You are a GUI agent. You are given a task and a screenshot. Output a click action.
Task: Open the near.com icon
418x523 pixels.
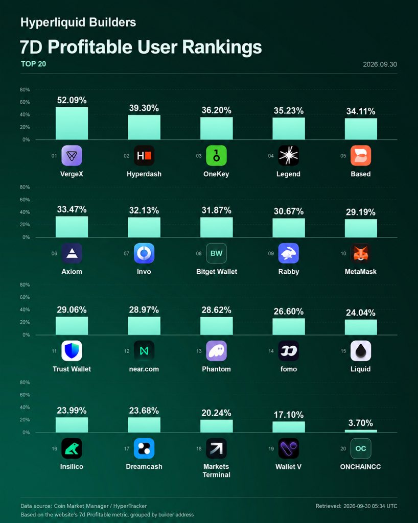click(x=144, y=350)
